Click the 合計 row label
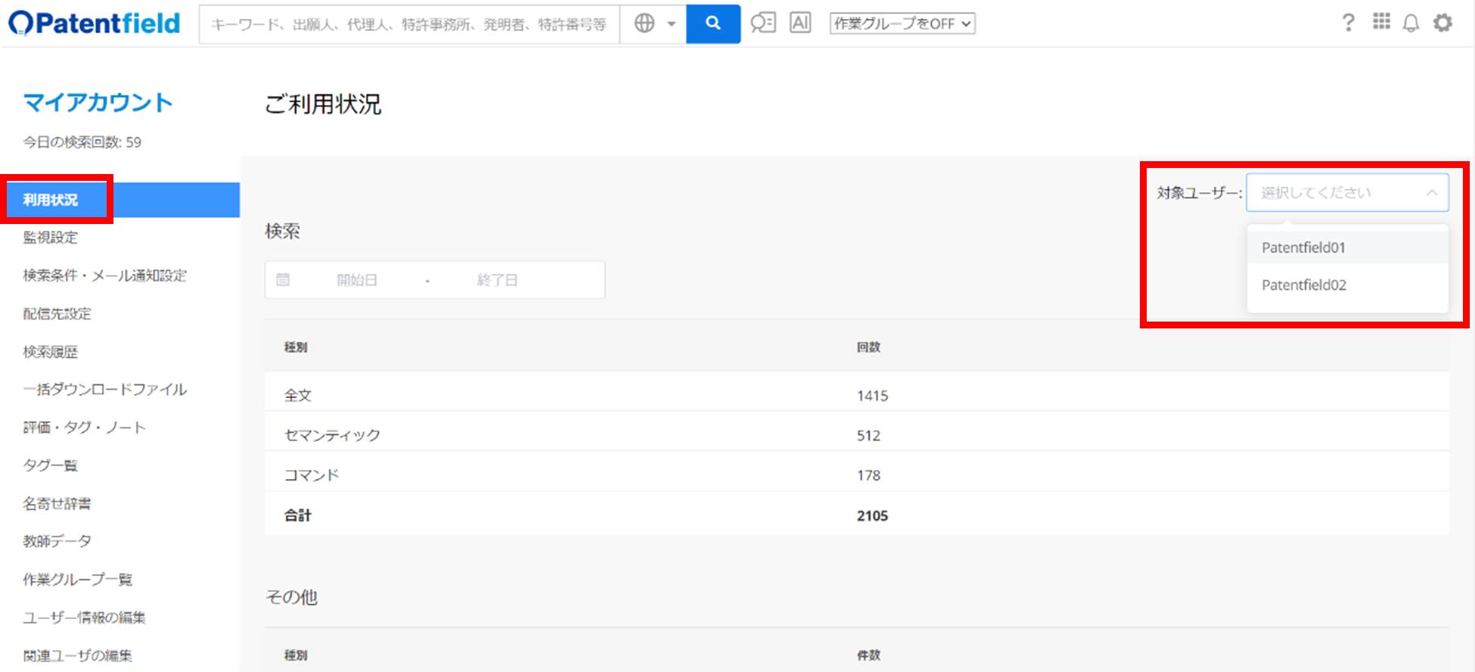The height and width of the screenshot is (672, 1475). pyautogui.click(x=298, y=515)
